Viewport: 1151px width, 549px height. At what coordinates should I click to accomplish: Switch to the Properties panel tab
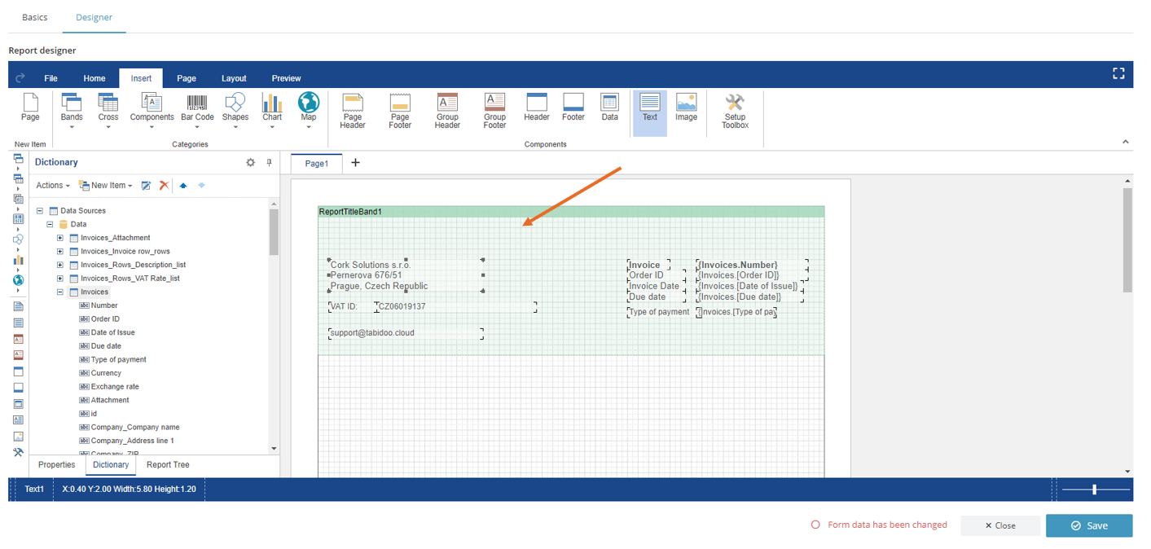point(57,465)
